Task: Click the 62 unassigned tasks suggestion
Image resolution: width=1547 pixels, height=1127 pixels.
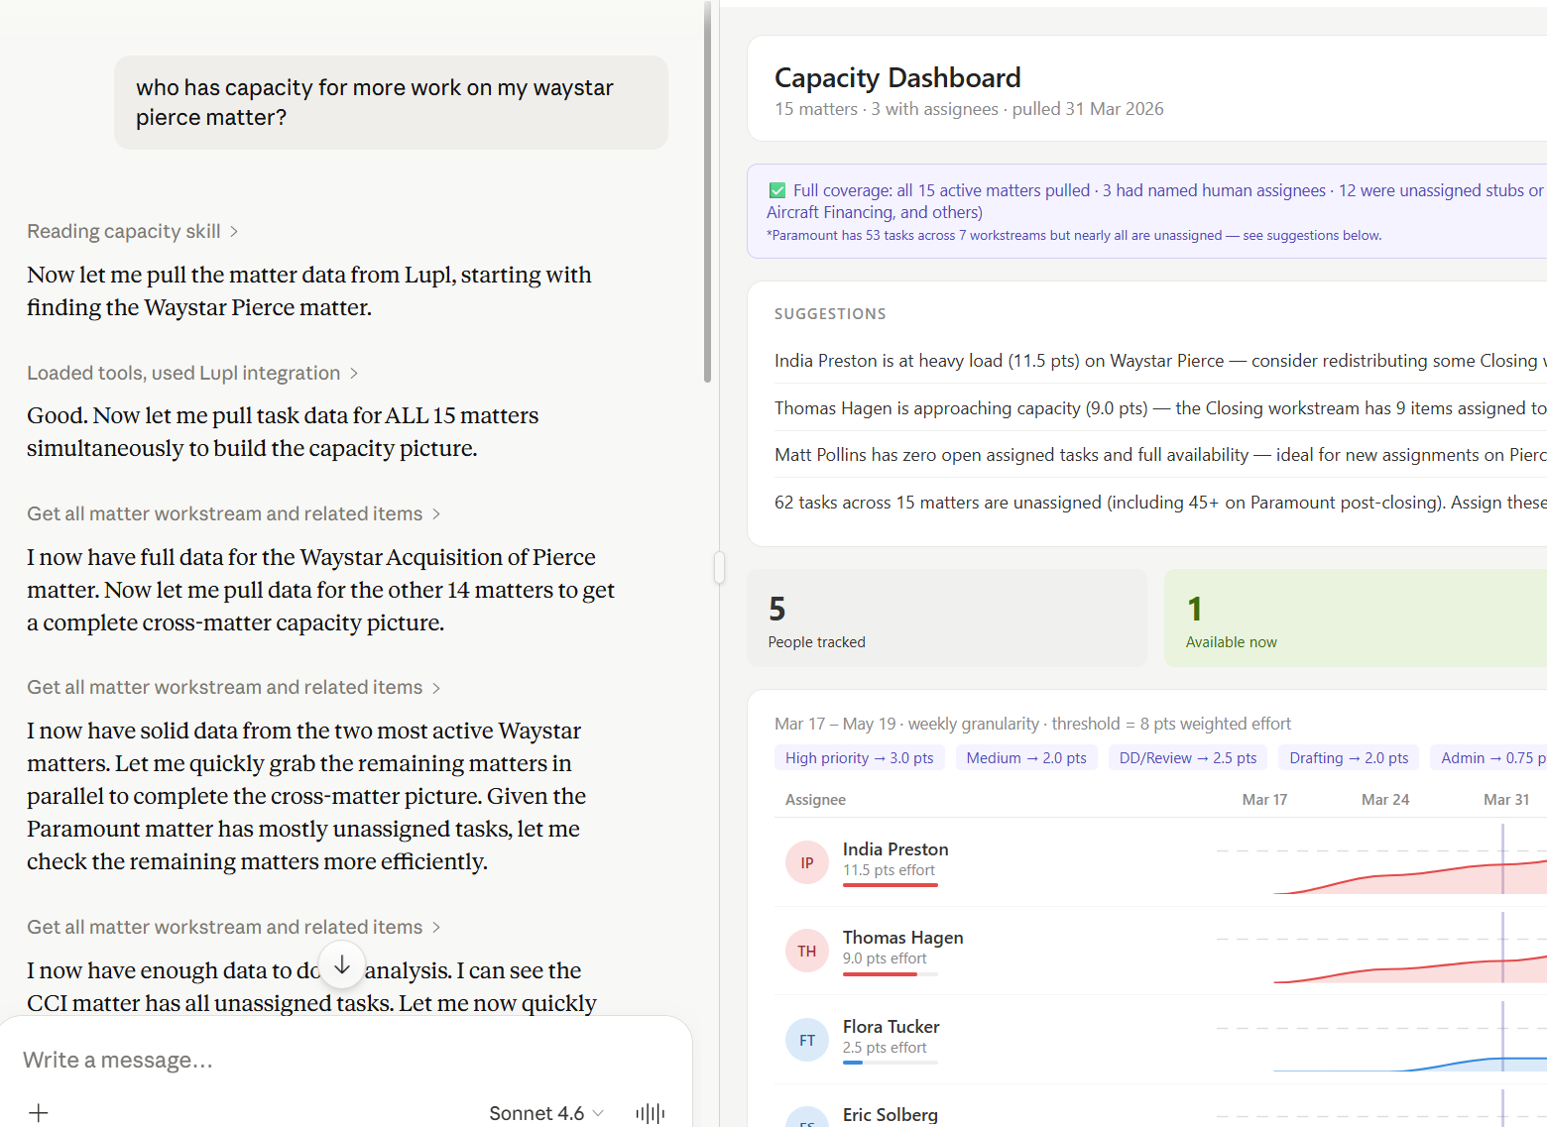Action: [1160, 503]
